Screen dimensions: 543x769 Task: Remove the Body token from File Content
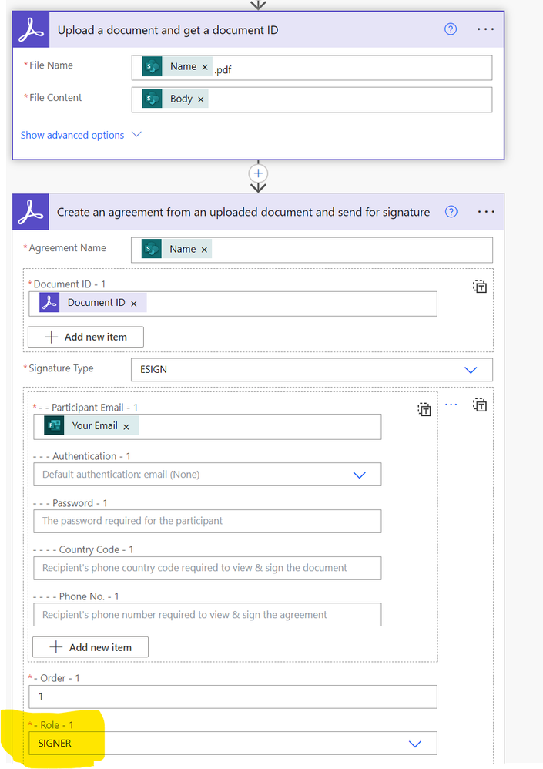(199, 98)
